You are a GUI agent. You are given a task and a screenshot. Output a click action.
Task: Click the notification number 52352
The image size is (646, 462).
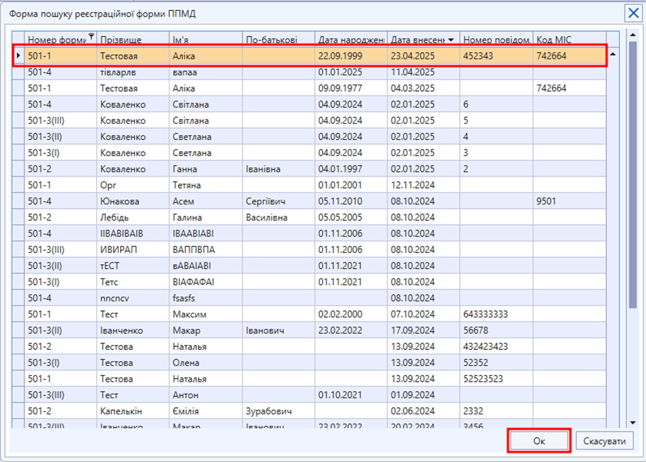[496, 362]
